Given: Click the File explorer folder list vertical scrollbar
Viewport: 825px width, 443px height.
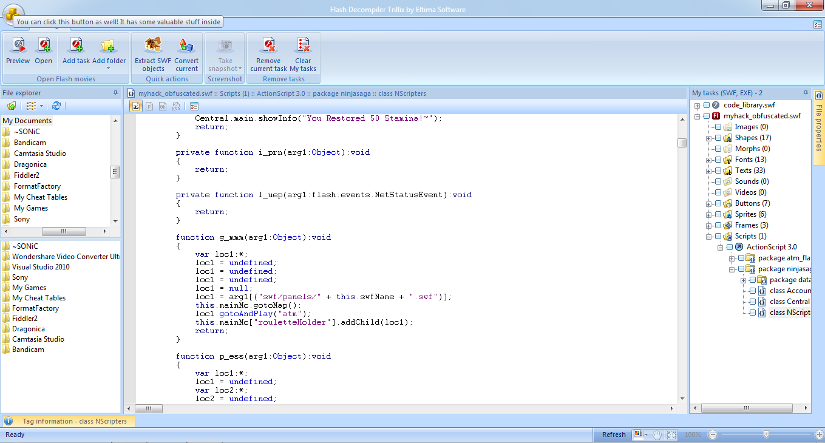Looking at the screenshot, I should pos(115,171).
